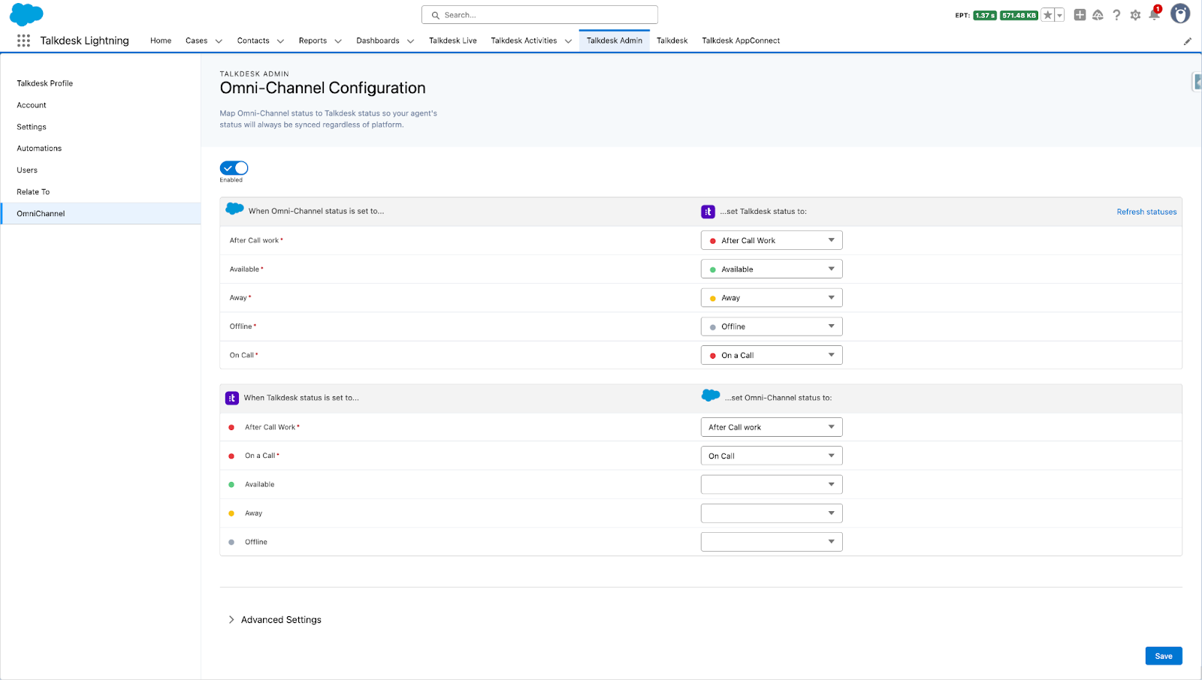Click the Talkdesk logo beside 'When Talkdesk status is set to'

click(x=232, y=398)
